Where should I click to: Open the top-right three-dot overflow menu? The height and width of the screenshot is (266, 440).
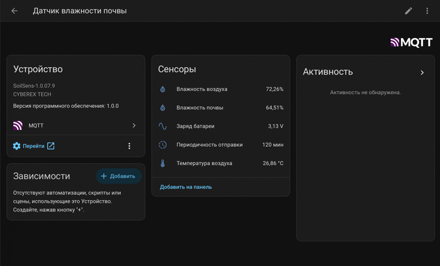427,11
